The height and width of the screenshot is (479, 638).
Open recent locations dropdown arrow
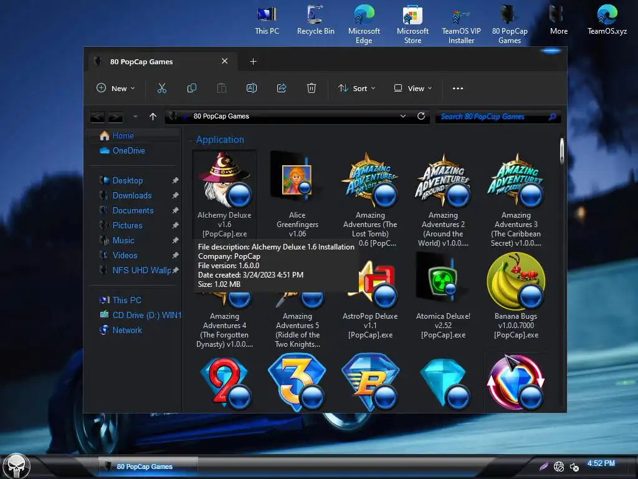click(135, 117)
